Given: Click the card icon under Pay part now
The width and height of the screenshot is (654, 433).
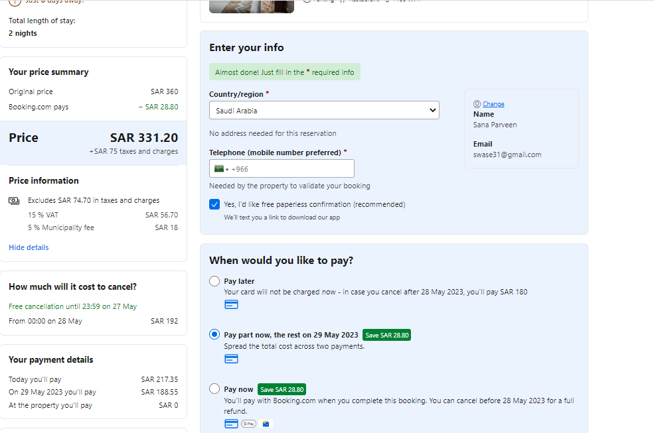Looking at the screenshot, I should [x=231, y=359].
